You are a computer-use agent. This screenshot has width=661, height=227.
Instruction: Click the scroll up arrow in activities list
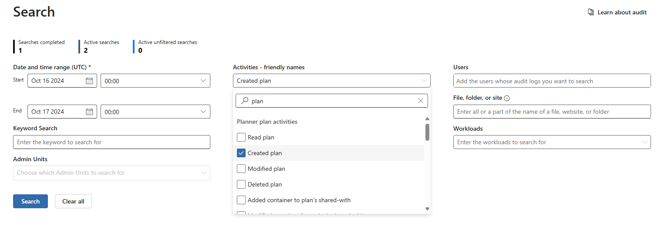point(427,119)
